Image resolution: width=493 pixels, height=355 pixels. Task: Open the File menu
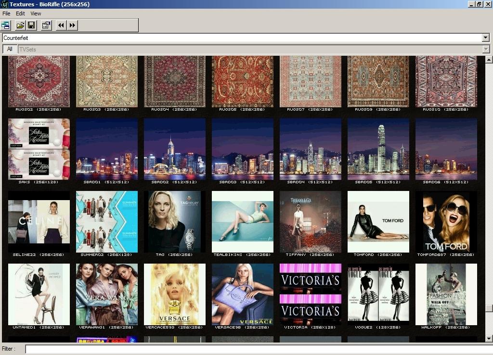point(6,13)
